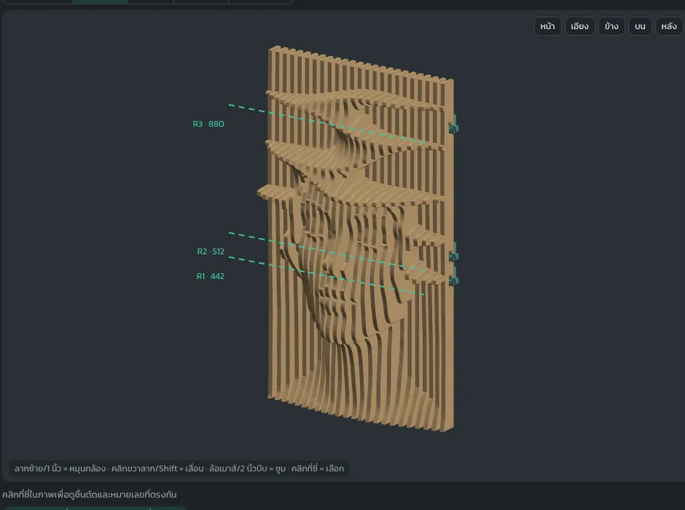
Task: Click the camera controls hint text bar
Action: pos(179,468)
